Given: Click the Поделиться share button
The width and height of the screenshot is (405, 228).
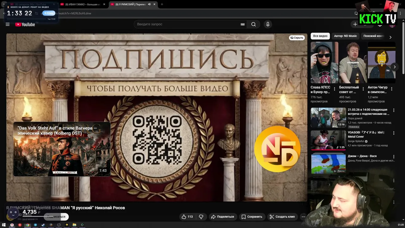Looking at the screenshot, I should pos(222,217).
